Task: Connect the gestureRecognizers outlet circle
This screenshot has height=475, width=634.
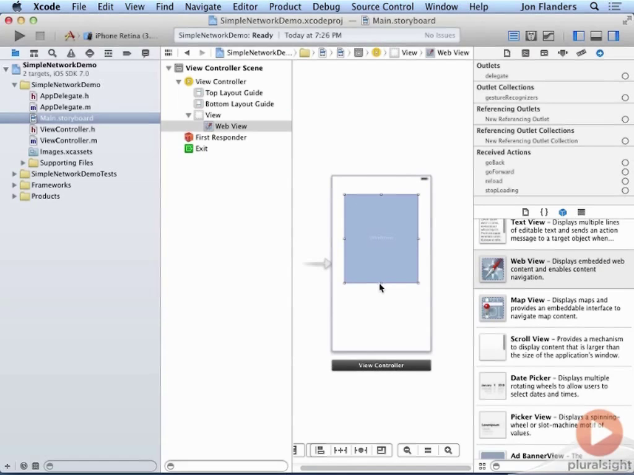Action: (x=625, y=97)
